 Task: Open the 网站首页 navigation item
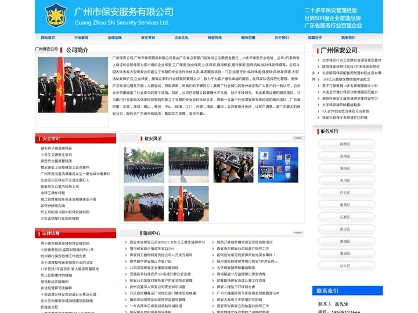click(x=48, y=38)
